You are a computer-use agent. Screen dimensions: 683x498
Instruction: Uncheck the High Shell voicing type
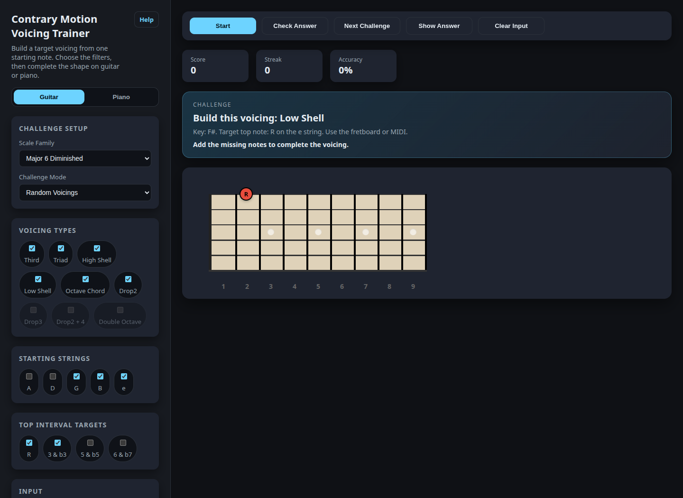pyautogui.click(x=97, y=248)
